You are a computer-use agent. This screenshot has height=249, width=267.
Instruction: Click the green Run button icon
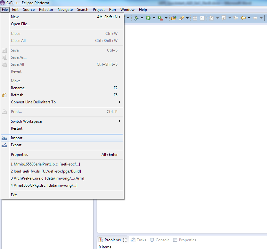pyautogui.click(x=148, y=18)
